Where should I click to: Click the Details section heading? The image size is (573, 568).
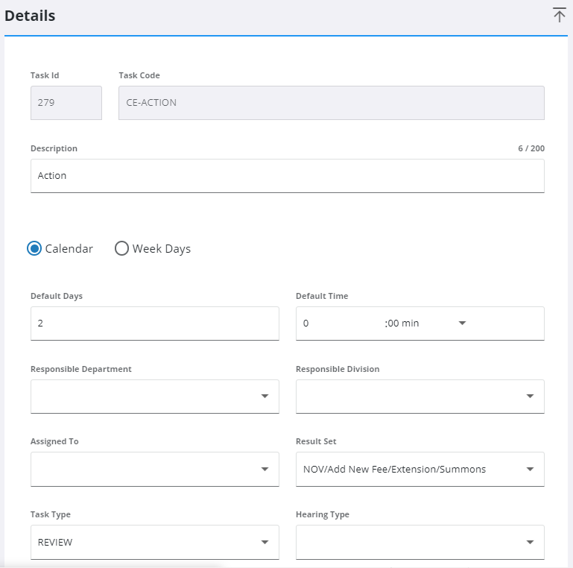tap(30, 15)
